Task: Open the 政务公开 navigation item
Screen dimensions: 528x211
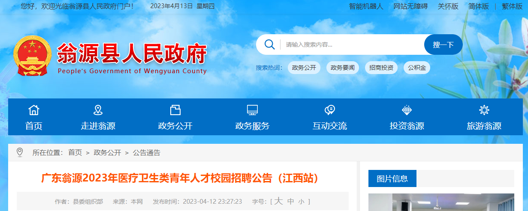Action: pyautogui.click(x=175, y=126)
